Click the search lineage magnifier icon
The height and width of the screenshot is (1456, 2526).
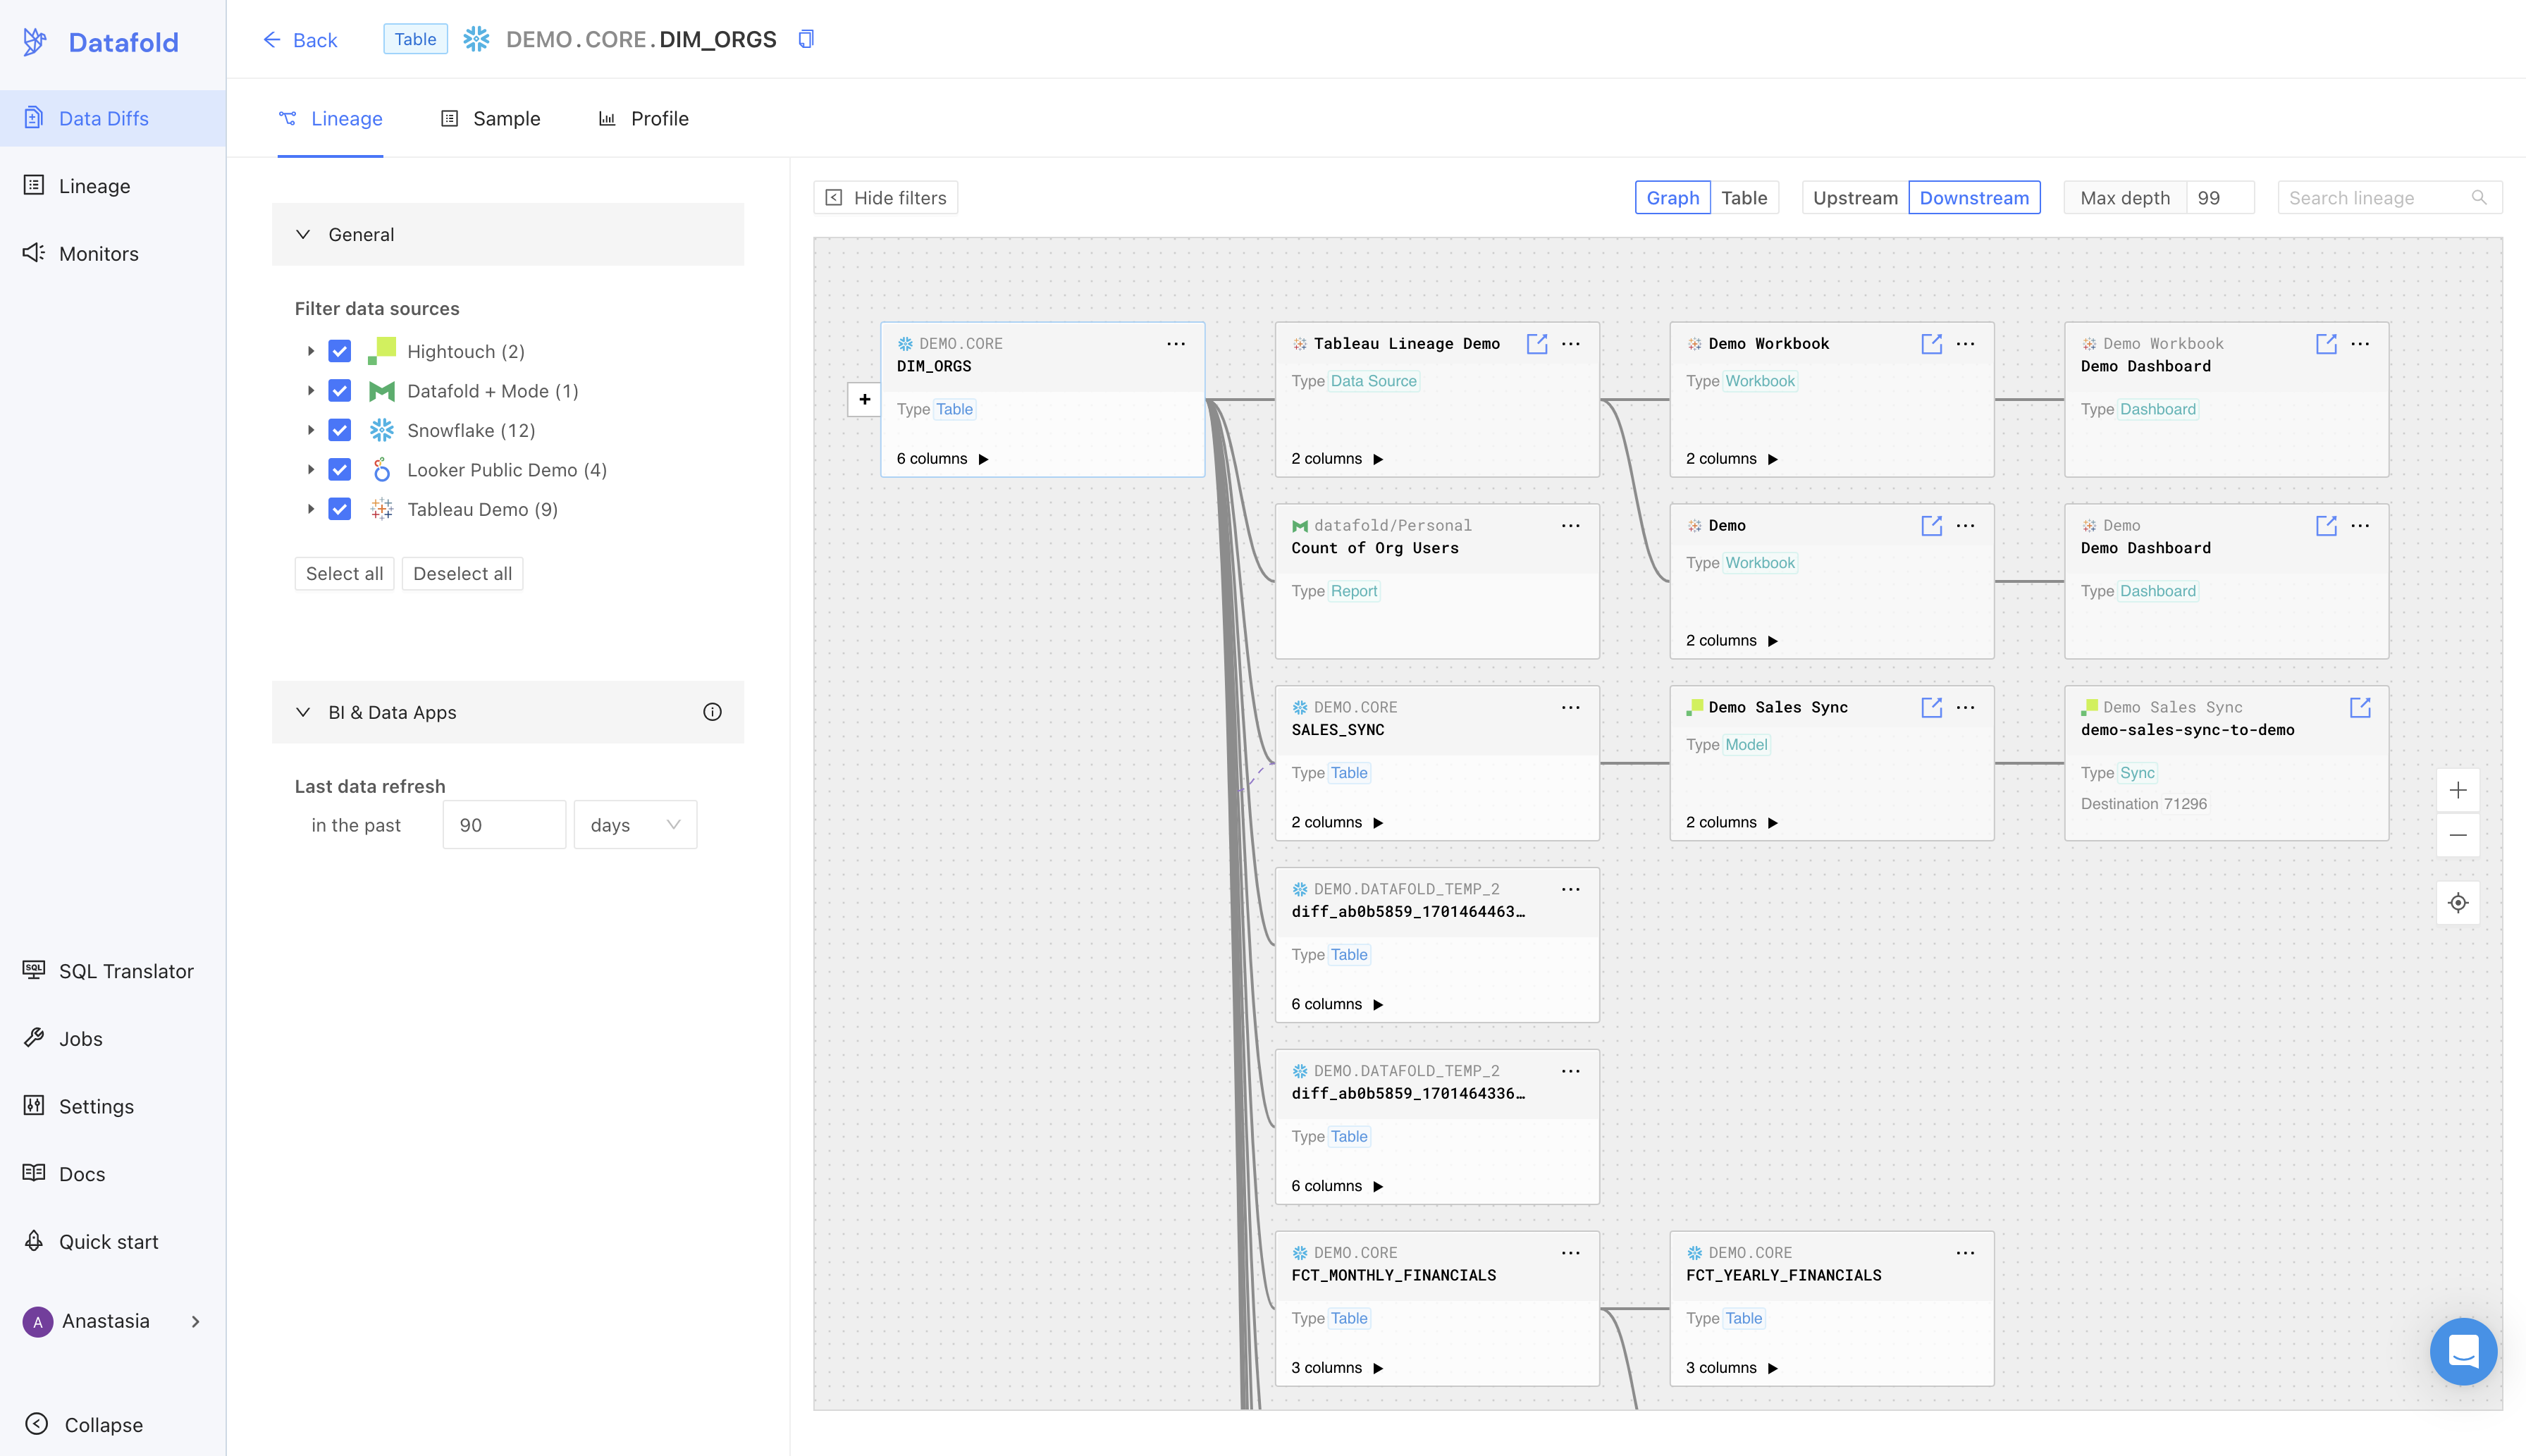[2479, 198]
